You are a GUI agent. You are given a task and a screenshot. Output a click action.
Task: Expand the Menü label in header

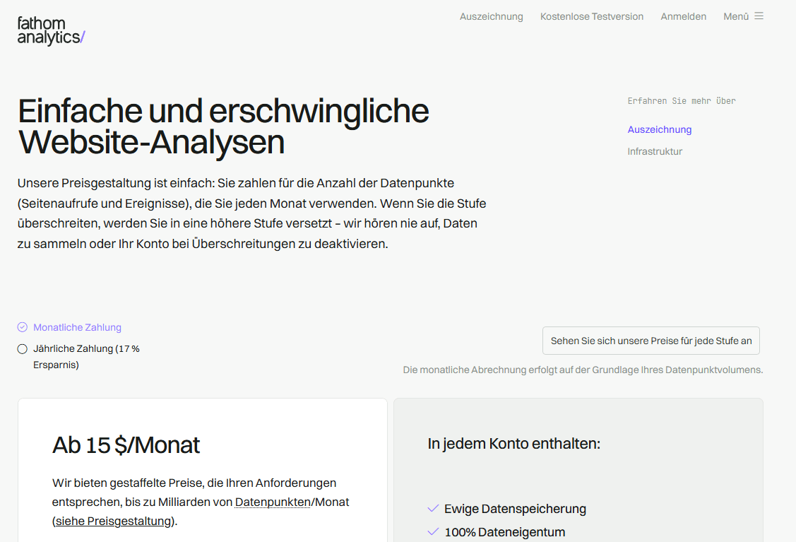point(735,16)
